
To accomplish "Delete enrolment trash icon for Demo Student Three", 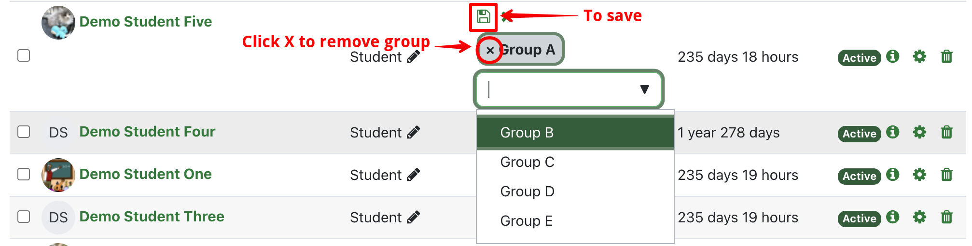I will click(946, 218).
